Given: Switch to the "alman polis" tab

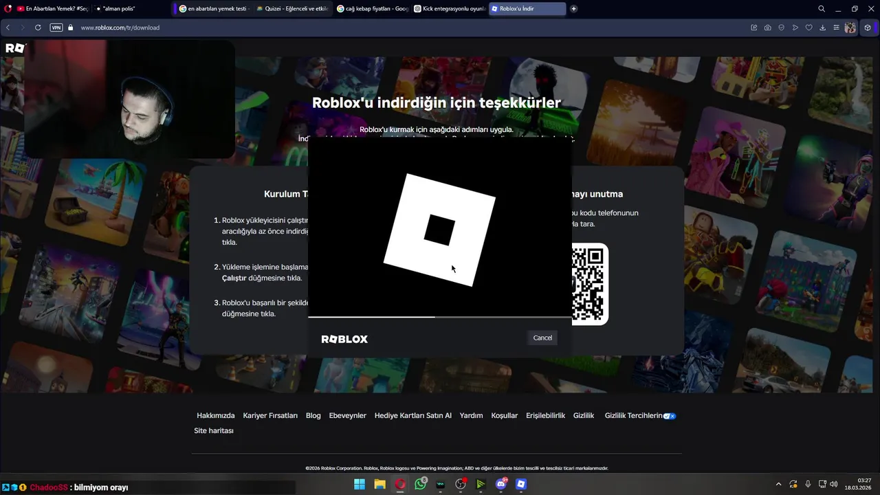Looking at the screenshot, I should pos(131,9).
